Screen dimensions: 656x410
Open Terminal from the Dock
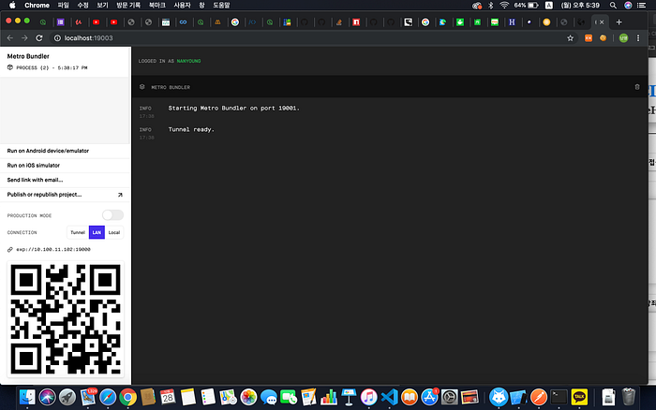pyautogui.click(x=559, y=397)
